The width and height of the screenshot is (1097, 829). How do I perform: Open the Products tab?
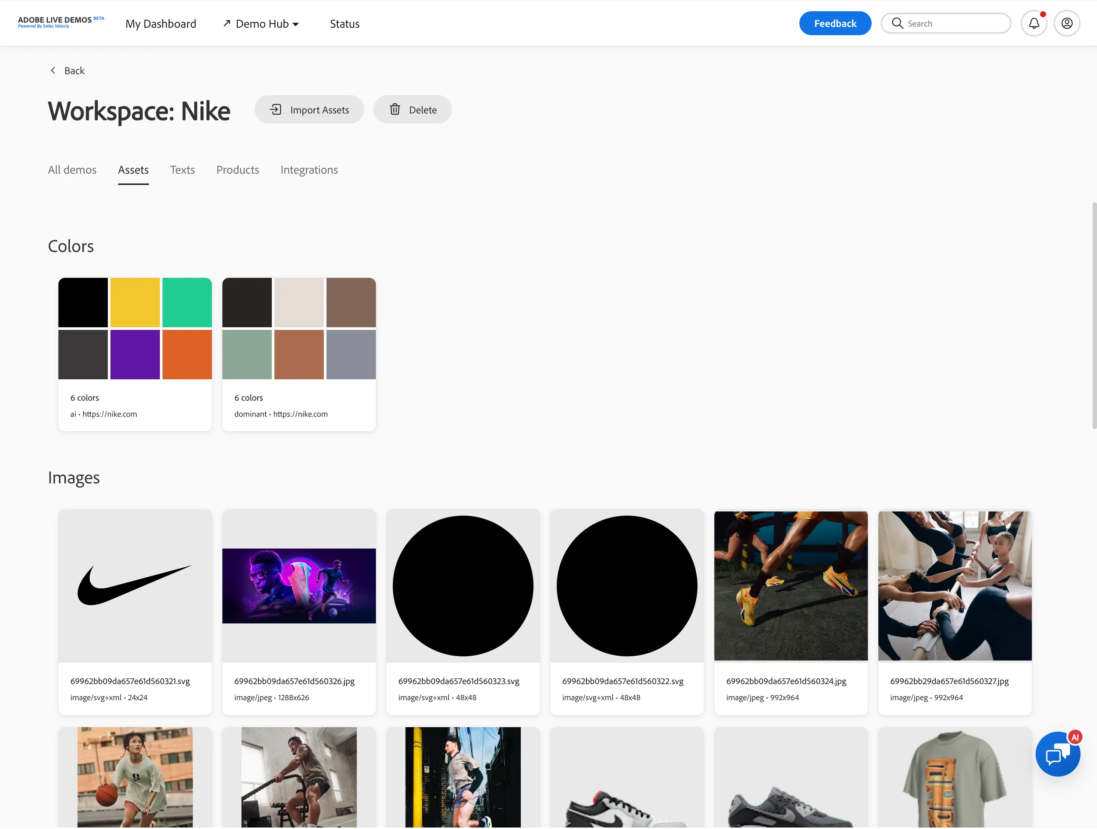click(x=237, y=170)
